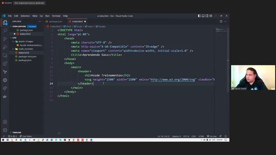
Task: Open package.json in the LIVE folder tree
Action: coord(25,60)
